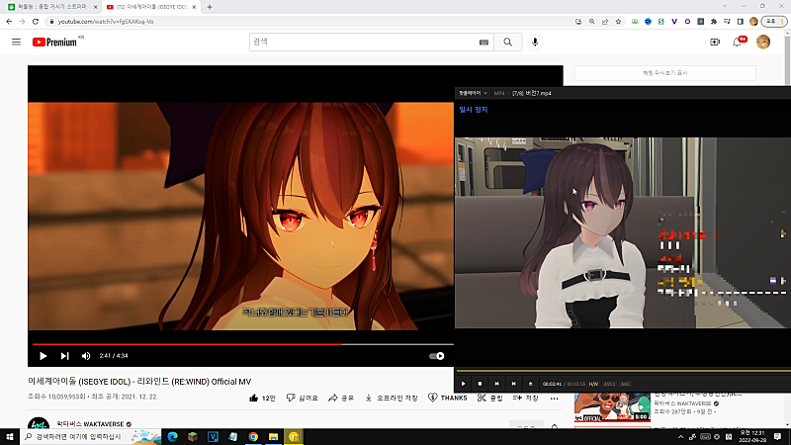Go to YouTube Premium home logo
This screenshot has height=445, width=791.
tap(55, 43)
